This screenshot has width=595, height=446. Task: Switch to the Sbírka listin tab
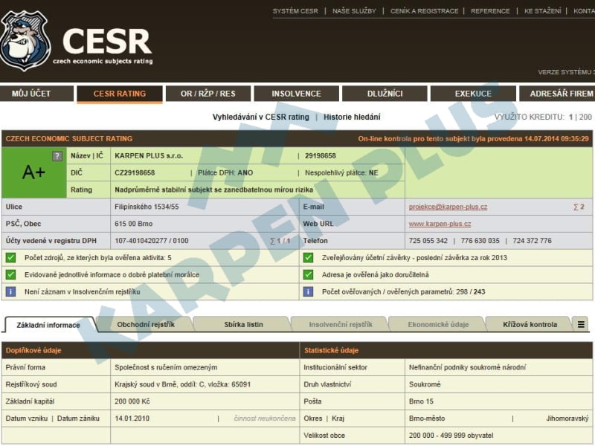[243, 325]
